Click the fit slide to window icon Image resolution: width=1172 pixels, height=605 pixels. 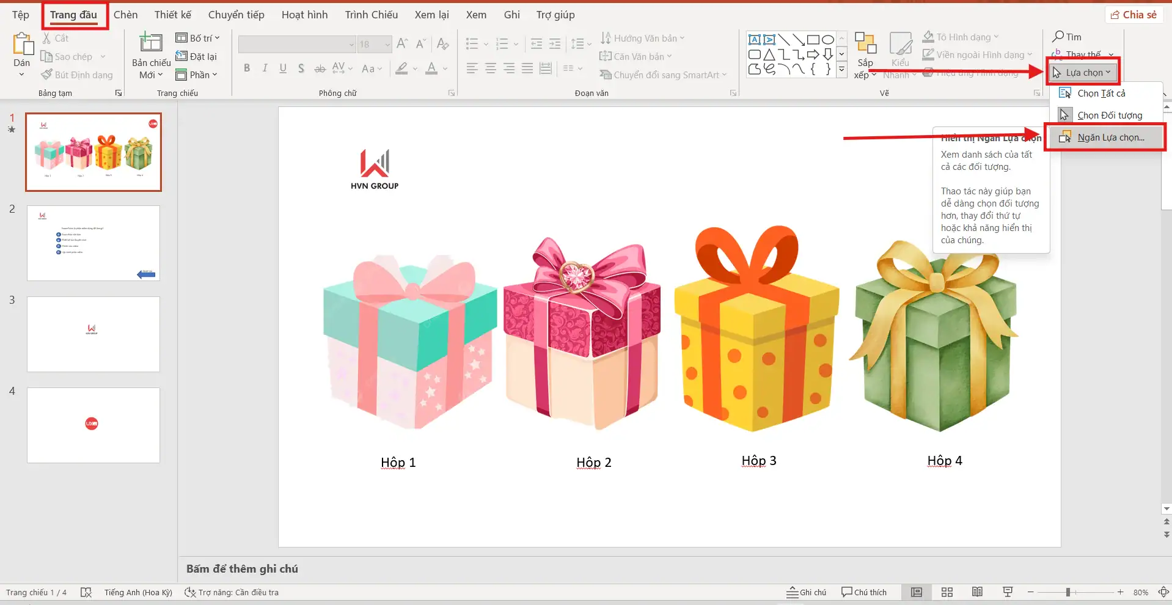1163,592
